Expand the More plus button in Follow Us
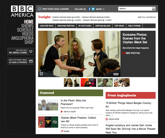Screen dimensions: 165x138 point(104,9)
